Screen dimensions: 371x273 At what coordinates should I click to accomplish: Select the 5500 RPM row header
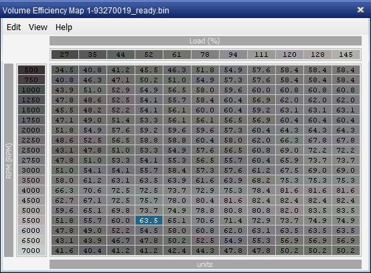point(31,221)
